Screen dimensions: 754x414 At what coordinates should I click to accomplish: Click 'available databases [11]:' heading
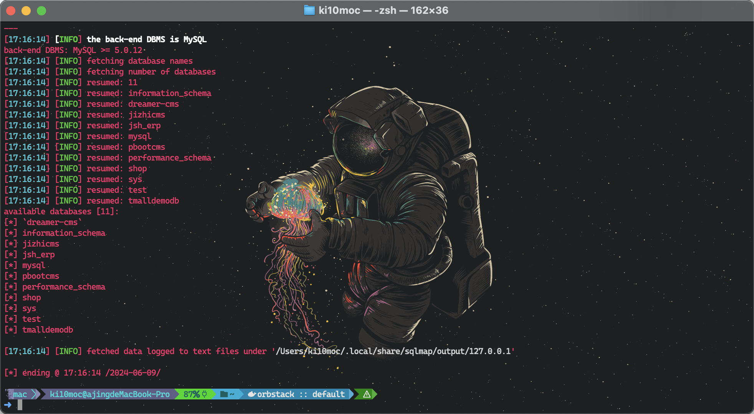(x=61, y=212)
